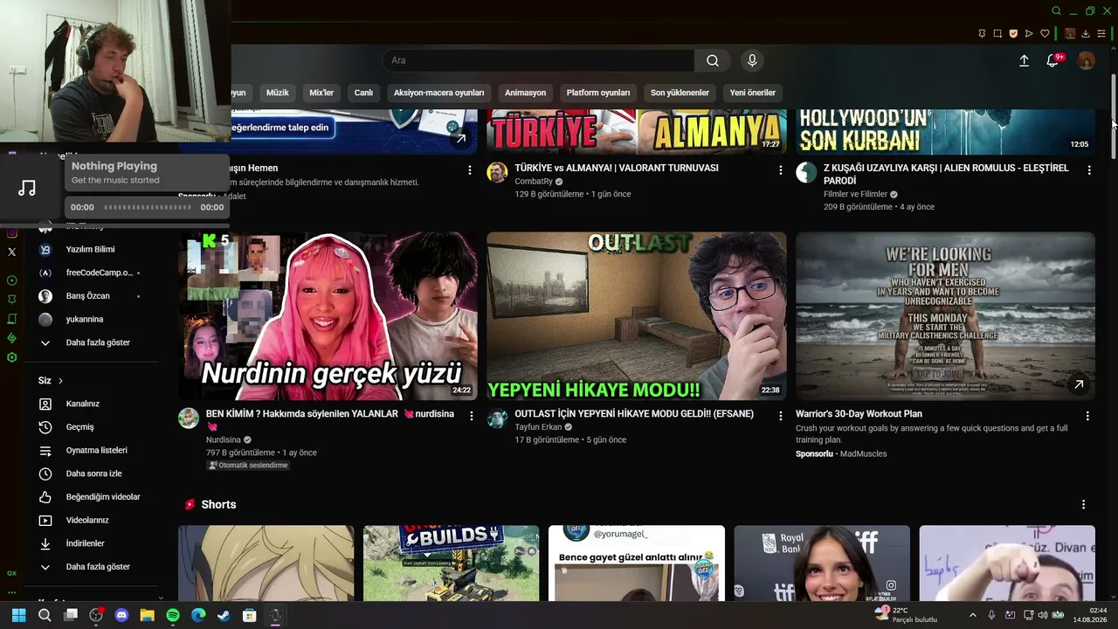Start voice search with the microphone icon
The image size is (1118, 629).
pyautogui.click(x=752, y=60)
